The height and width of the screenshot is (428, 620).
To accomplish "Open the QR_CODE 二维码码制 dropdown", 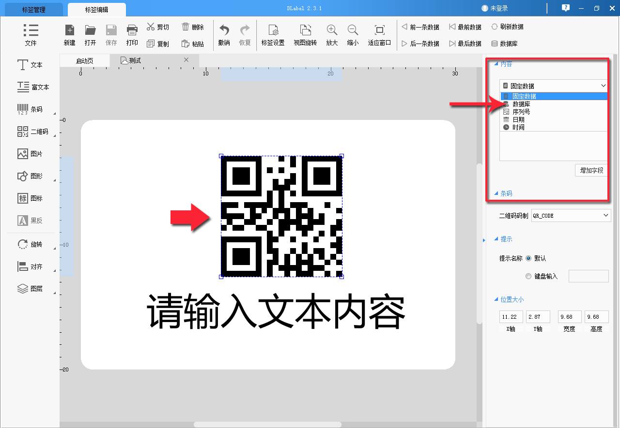I will 571,216.
